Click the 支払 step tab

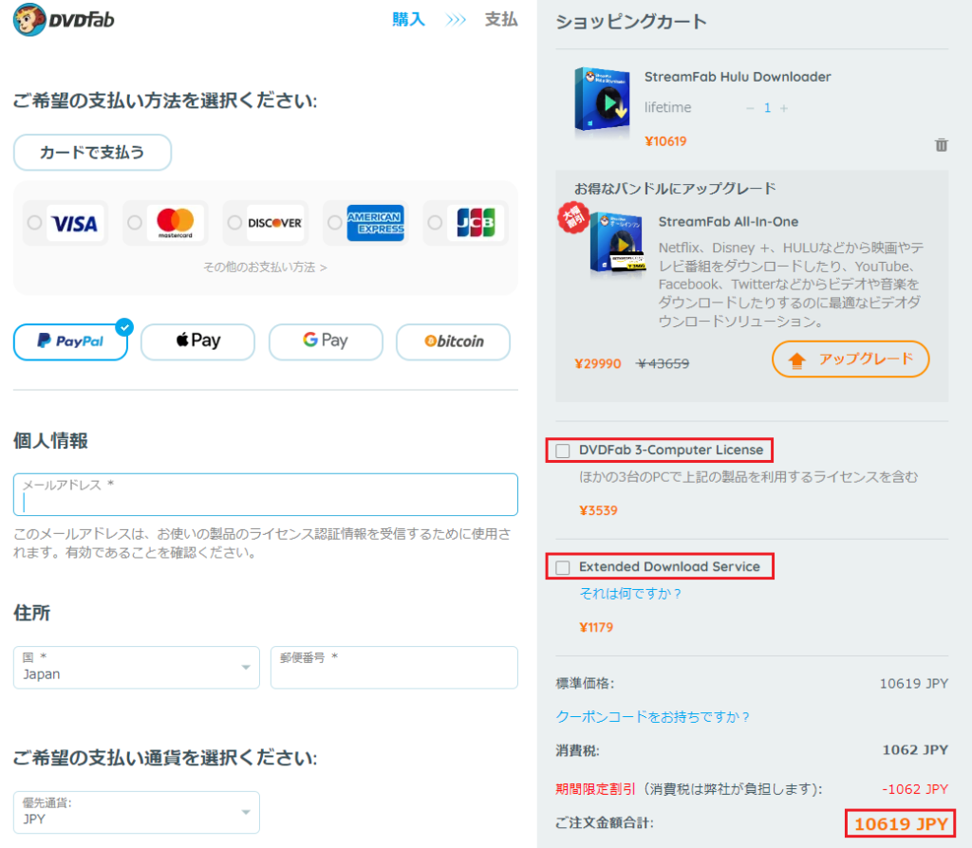[501, 20]
